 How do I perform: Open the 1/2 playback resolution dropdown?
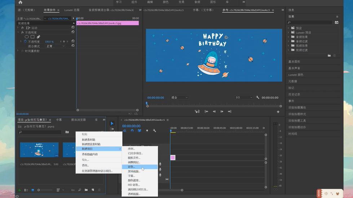tap(244, 97)
